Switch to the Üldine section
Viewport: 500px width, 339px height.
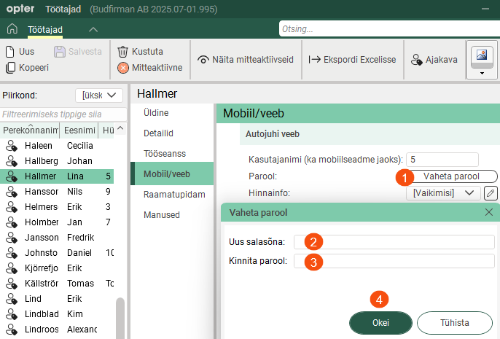pyautogui.click(x=156, y=113)
